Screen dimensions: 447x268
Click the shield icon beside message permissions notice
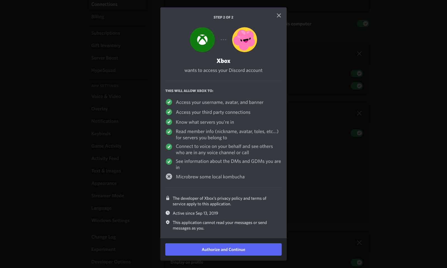[168, 222]
